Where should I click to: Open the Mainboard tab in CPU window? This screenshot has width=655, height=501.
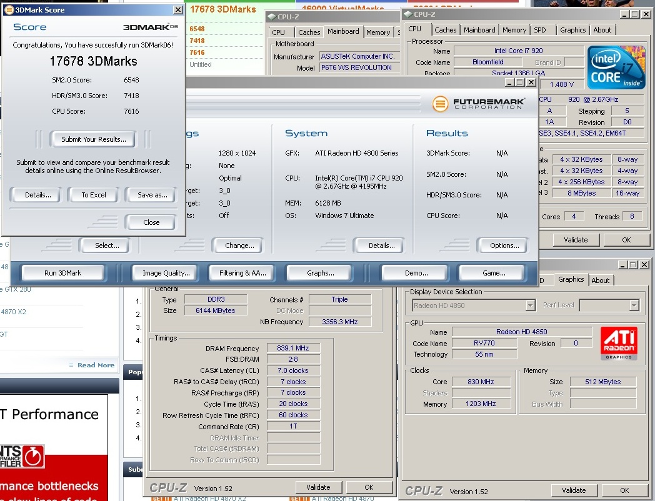coord(479,29)
